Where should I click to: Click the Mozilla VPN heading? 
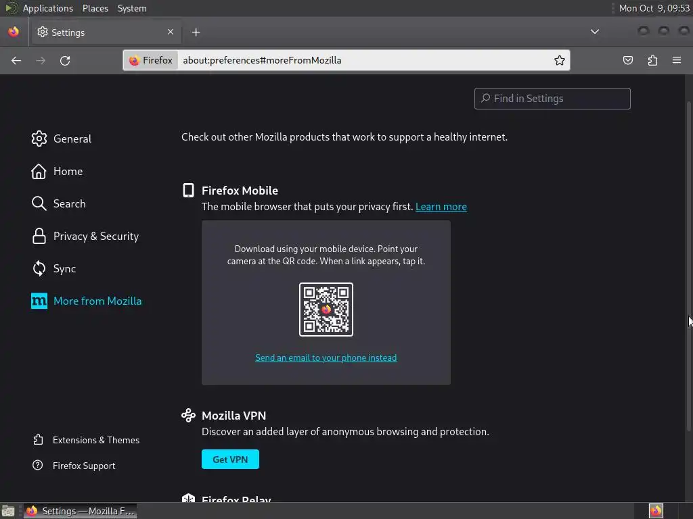(x=233, y=416)
